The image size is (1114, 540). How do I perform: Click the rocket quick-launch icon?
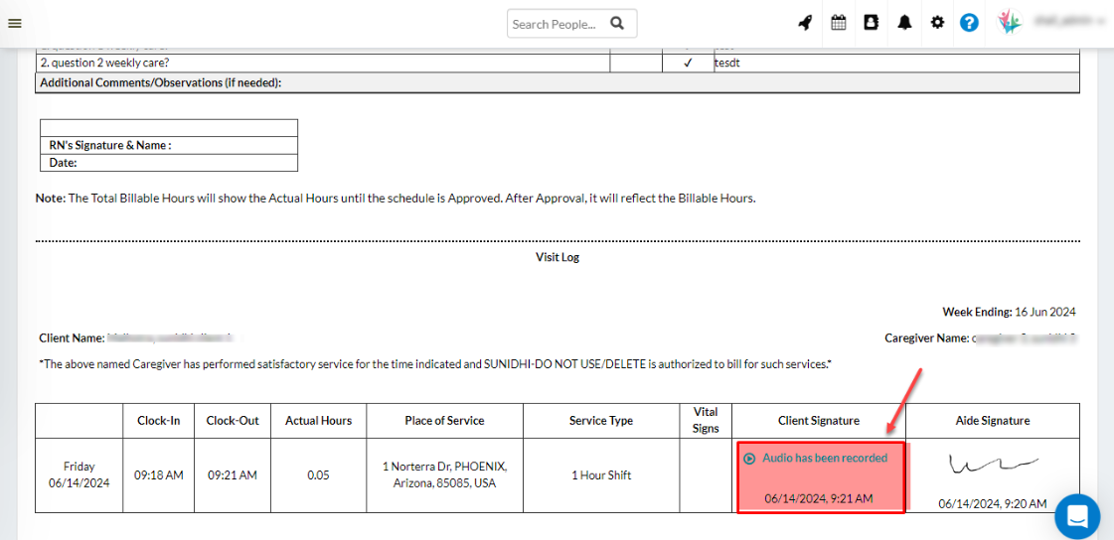click(x=805, y=23)
